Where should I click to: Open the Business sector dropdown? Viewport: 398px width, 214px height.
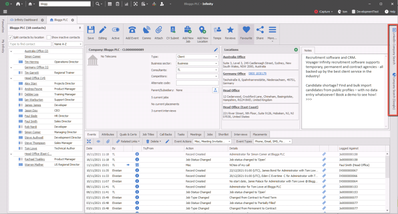(197, 64)
